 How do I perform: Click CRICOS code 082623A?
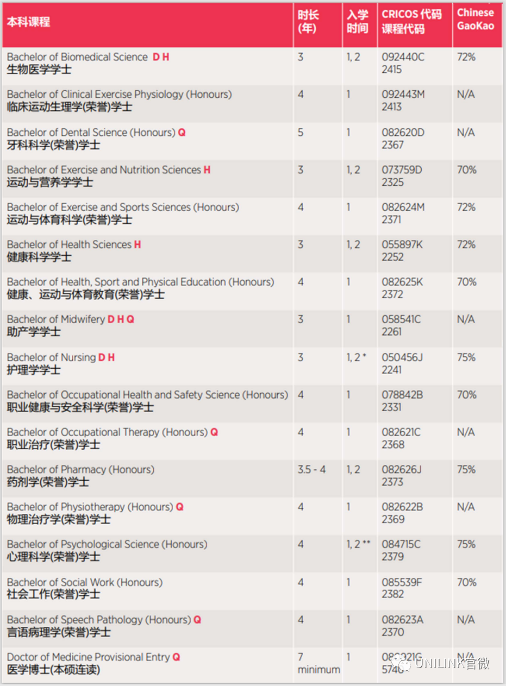click(x=402, y=620)
